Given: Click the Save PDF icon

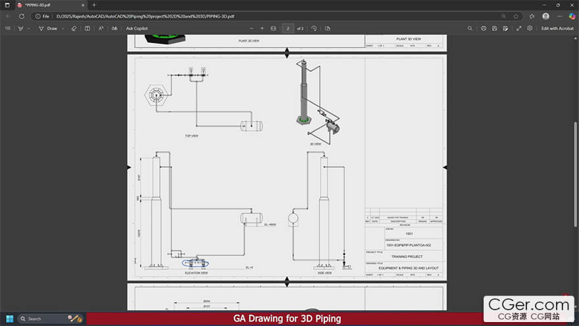Looking at the screenshot, I should tap(495, 28).
